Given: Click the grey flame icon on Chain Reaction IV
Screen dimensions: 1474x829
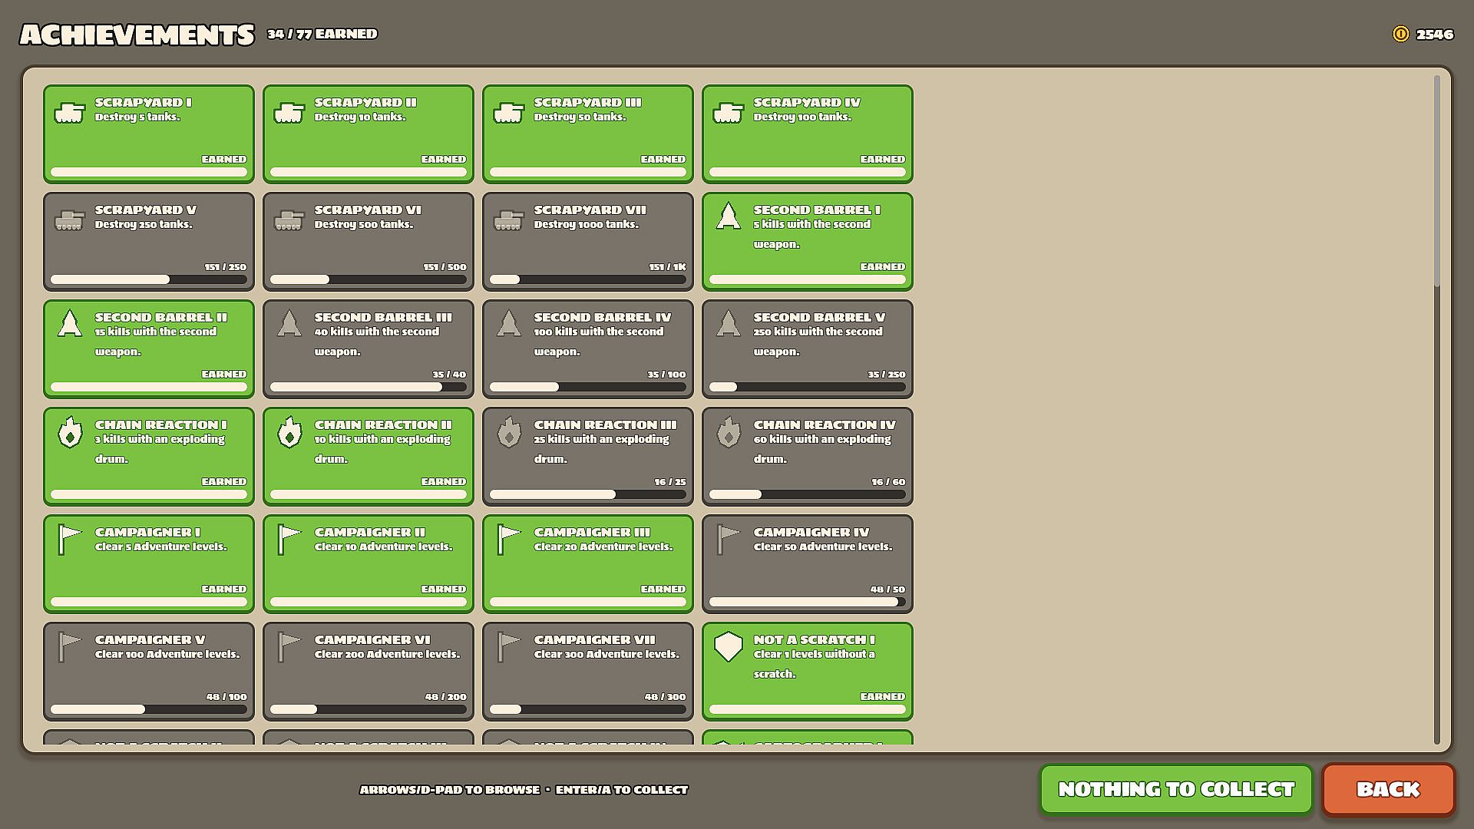Looking at the screenshot, I should 729,432.
